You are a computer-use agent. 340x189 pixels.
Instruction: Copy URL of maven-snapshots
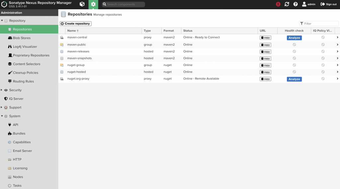coord(265,59)
